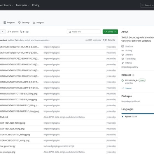The height and width of the screenshot is (154, 154).
Task: Click the magnifier icon in Go to file
Action: (x=70, y=31)
